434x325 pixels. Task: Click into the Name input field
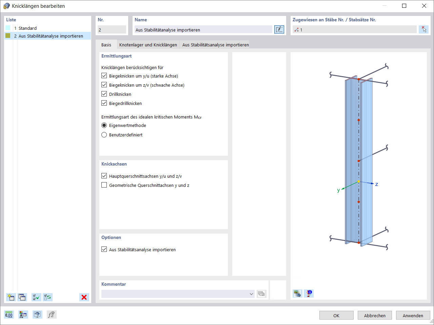203,30
